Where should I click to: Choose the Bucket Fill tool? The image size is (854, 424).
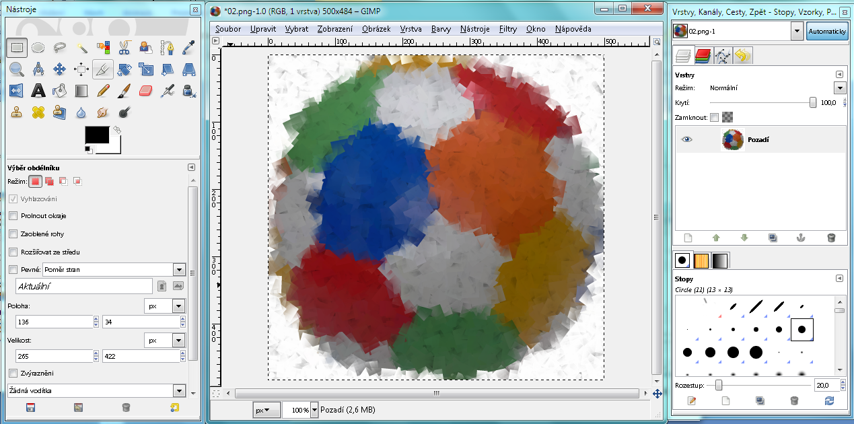point(60,90)
